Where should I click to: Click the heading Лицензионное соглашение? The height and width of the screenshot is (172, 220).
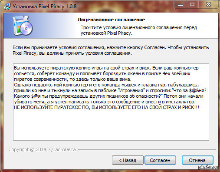click(x=111, y=20)
